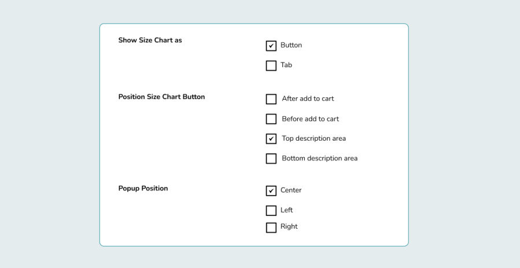The image size is (520, 268).
Task: Click the 'Right' label text
Action: click(289, 226)
